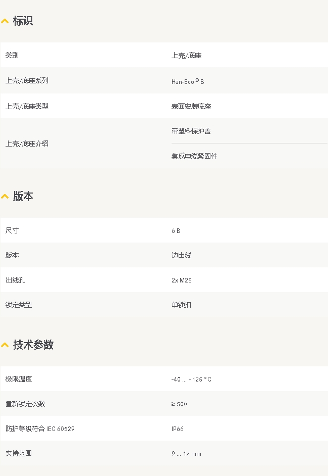Select the 上壳/底座系列 label

(x=27, y=80)
